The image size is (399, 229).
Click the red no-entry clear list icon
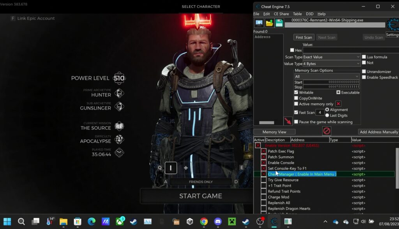click(x=327, y=131)
